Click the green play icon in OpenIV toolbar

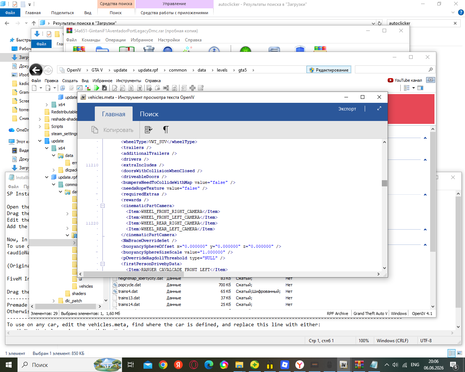(97, 88)
